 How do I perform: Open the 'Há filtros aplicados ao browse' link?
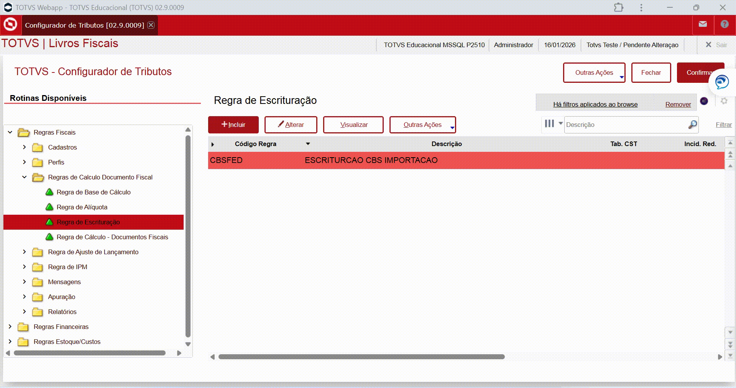click(595, 104)
